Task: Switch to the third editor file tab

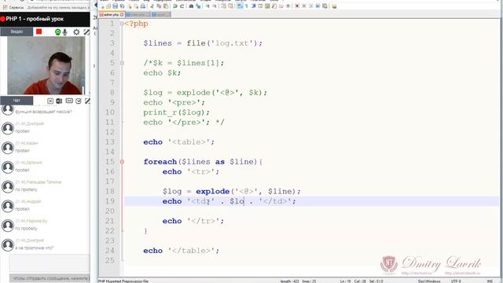Action: [161, 14]
